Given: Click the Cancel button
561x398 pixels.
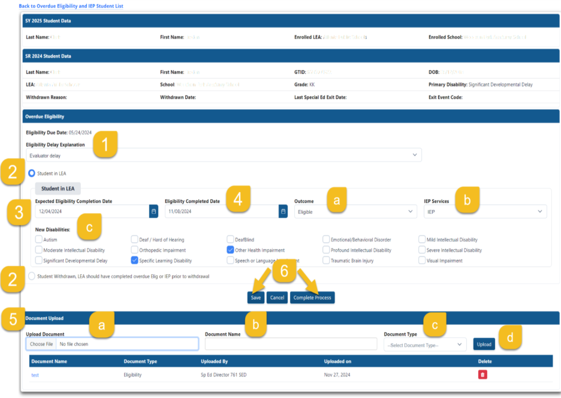Looking at the screenshot, I should coord(277,297).
